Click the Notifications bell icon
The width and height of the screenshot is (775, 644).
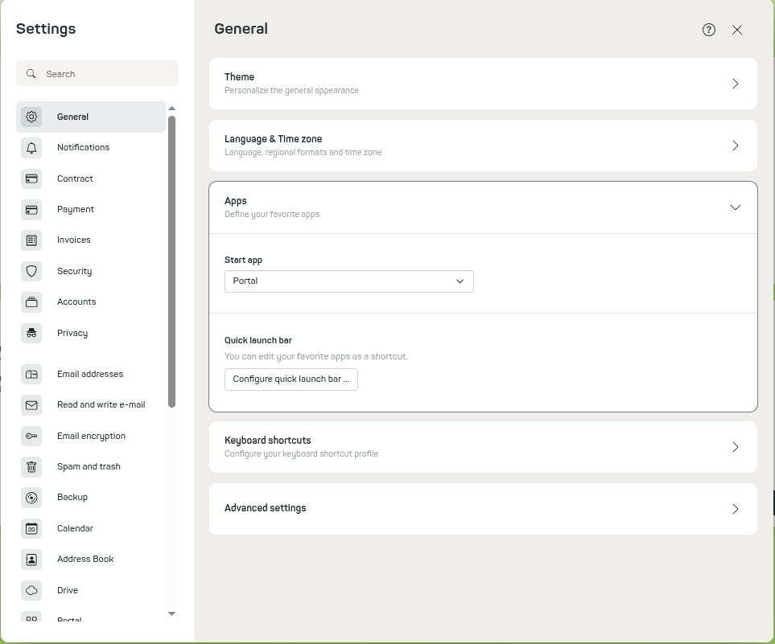coord(31,148)
